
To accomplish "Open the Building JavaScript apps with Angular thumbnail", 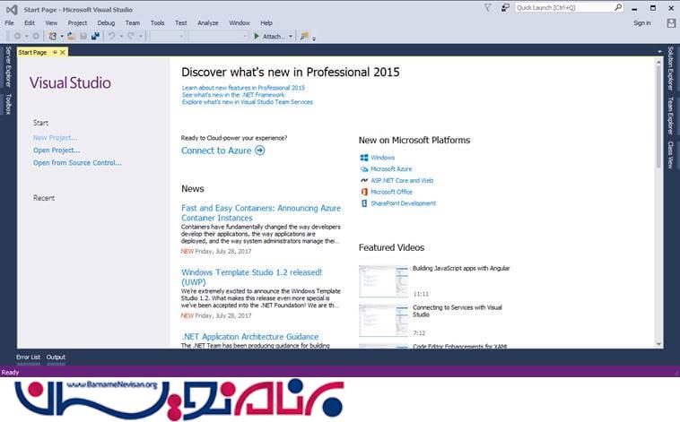I will click(383, 281).
